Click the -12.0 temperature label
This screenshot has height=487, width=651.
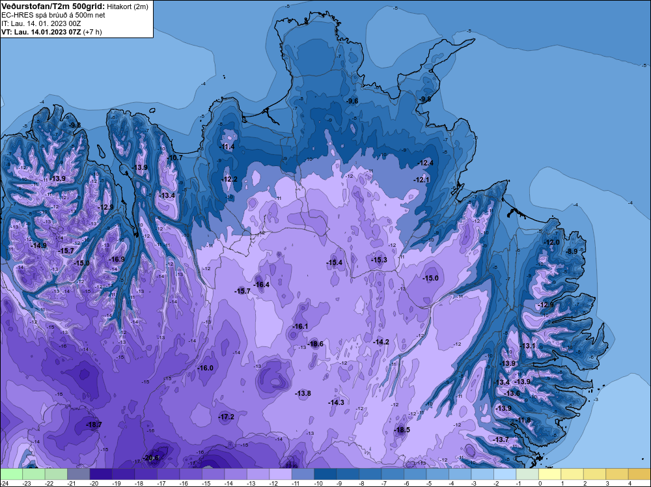tap(552, 242)
